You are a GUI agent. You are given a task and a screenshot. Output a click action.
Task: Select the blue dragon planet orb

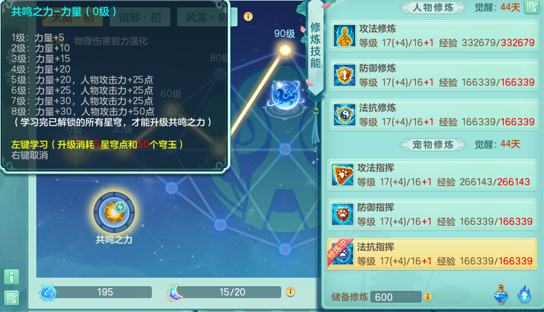click(x=285, y=95)
